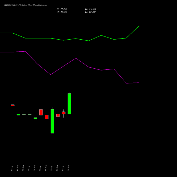Select the 14 Aug date axis label

tap(34, 169)
